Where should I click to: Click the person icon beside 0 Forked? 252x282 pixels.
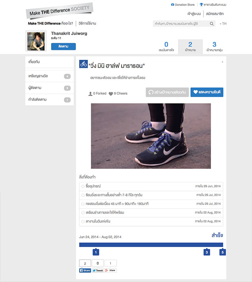[x=90, y=94]
